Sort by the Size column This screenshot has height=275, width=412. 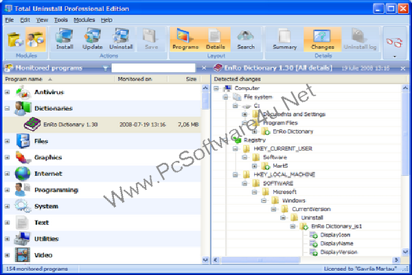click(x=185, y=79)
